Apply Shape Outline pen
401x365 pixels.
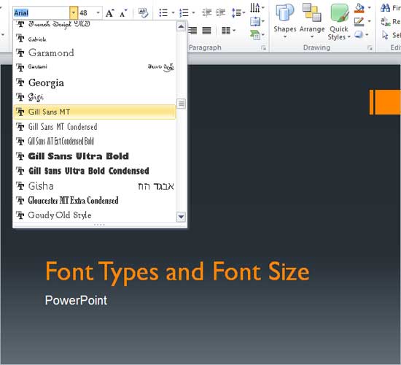coord(359,21)
